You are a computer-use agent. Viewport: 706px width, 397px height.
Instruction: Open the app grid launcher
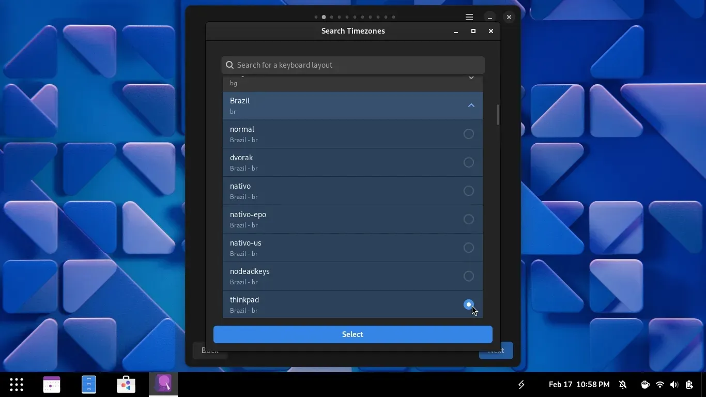pos(17,385)
